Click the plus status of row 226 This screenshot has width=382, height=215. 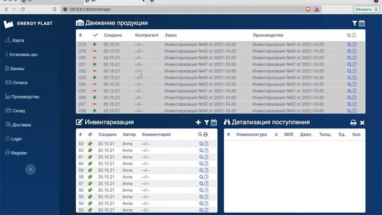click(x=94, y=97)
